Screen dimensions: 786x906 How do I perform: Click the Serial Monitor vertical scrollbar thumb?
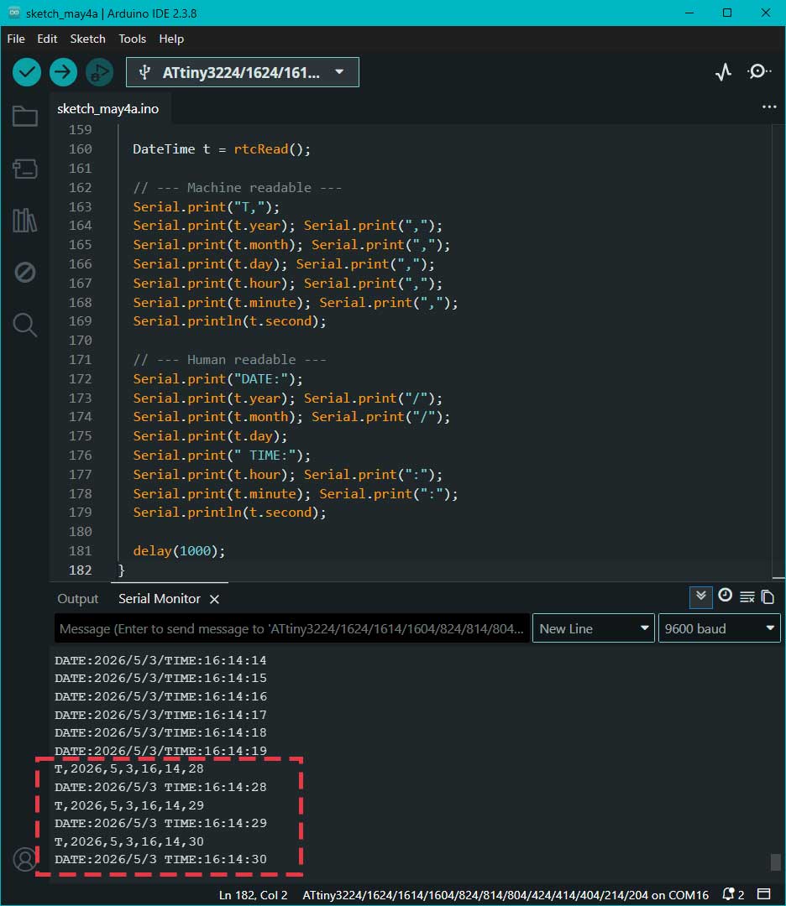[776, 862]
